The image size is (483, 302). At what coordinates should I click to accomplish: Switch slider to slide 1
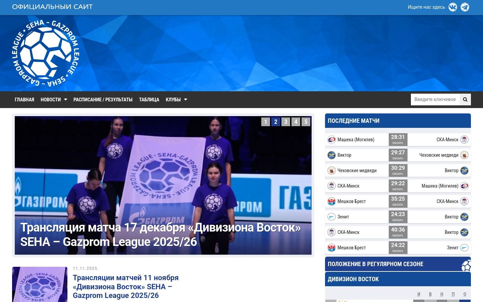[266, 122]
